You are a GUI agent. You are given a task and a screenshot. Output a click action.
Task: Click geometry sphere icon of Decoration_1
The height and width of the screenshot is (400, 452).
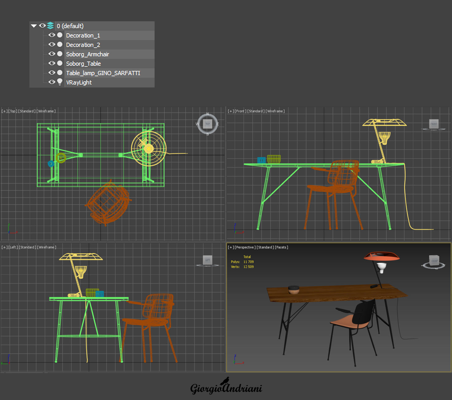[x=60, y=35]
